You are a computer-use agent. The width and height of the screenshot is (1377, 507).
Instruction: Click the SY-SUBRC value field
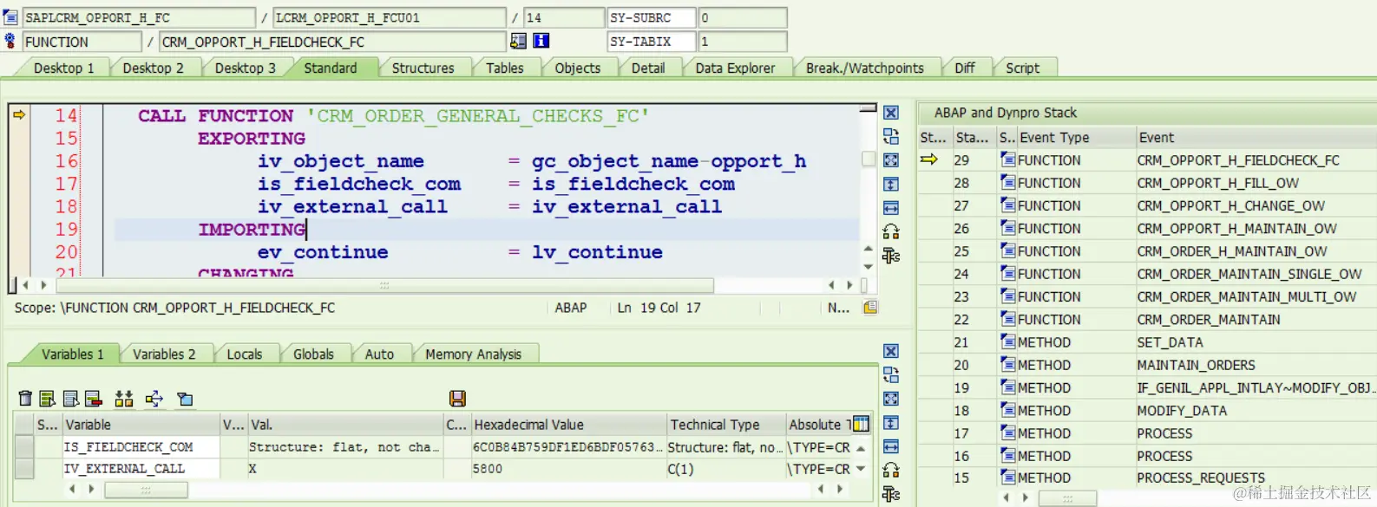click(x=742, y=17)
